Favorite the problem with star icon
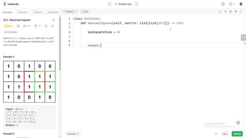246x138 pixels. [46, 26]
